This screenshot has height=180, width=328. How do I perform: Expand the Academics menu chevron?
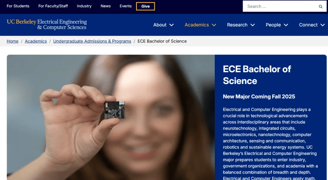(214, 25)
